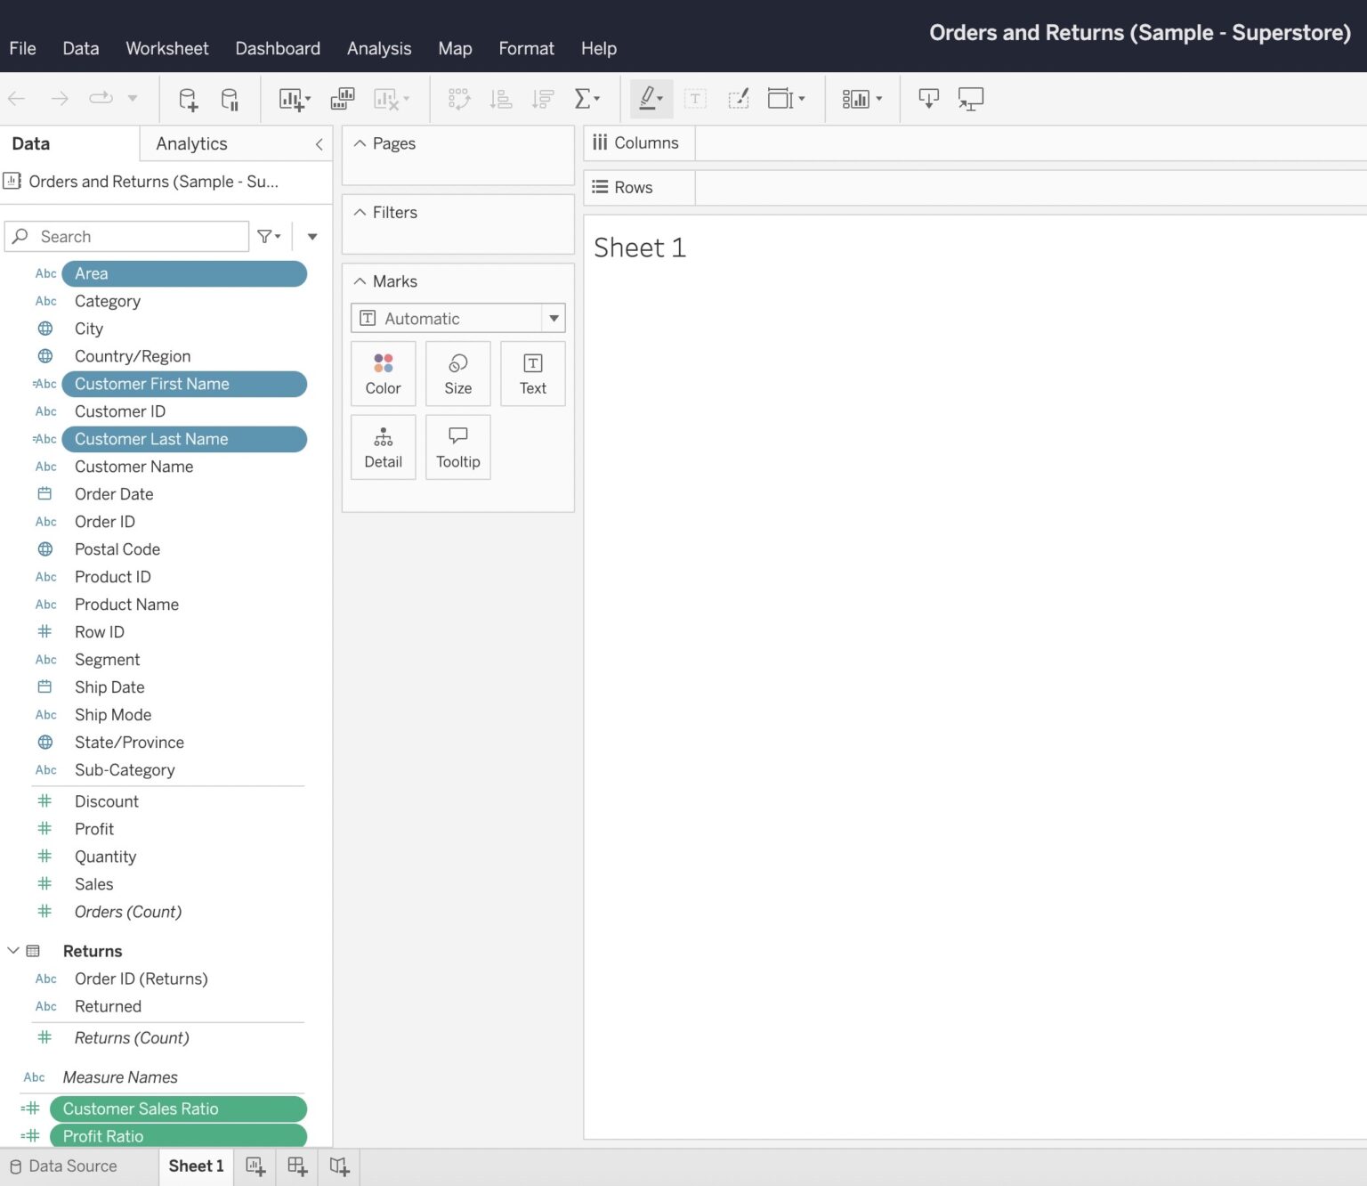The width and height of the screenshot is (1367, 1186).
Task: Click the Swap Rows and Columns toolbar icon
Action: point(458,99)
